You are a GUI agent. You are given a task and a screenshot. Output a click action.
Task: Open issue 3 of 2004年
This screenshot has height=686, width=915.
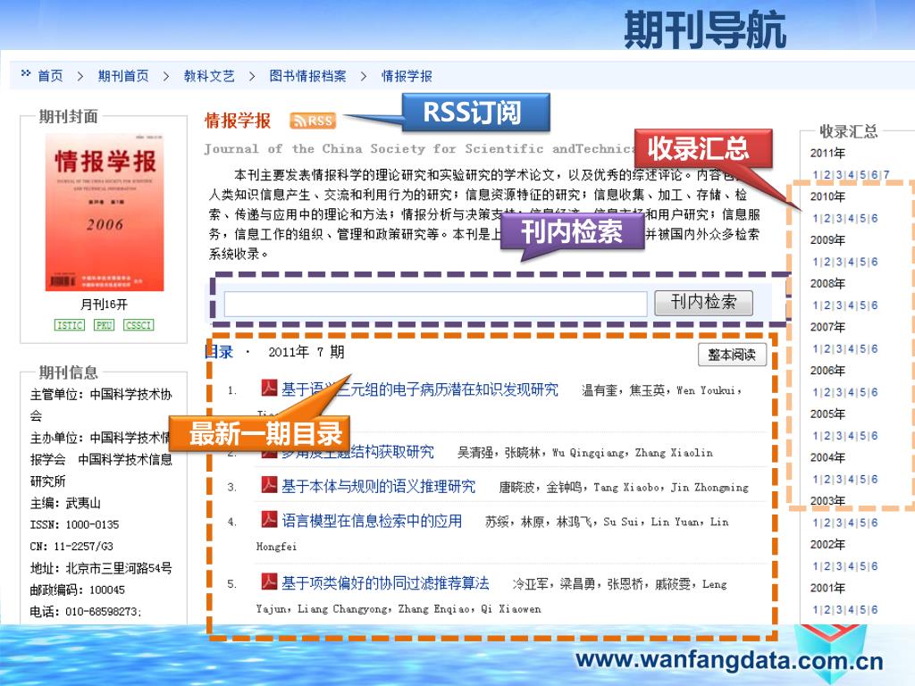point(839,480)
